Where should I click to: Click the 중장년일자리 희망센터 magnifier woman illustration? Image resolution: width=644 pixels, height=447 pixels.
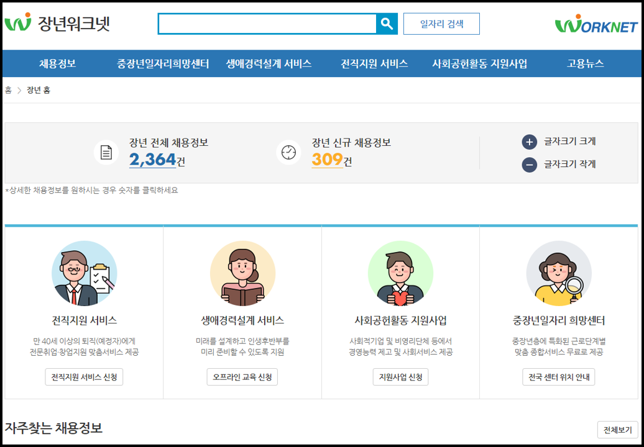coord(559,274)
